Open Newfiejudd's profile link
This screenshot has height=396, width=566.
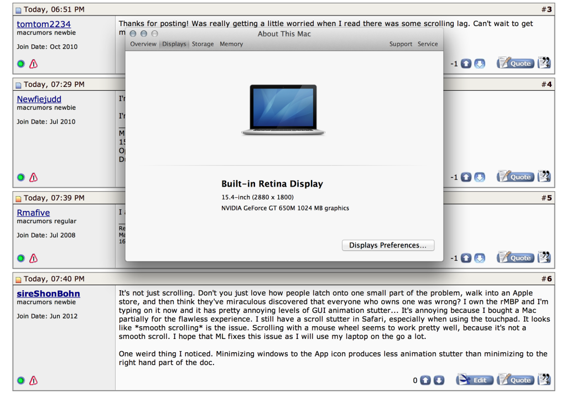[39, 99]
